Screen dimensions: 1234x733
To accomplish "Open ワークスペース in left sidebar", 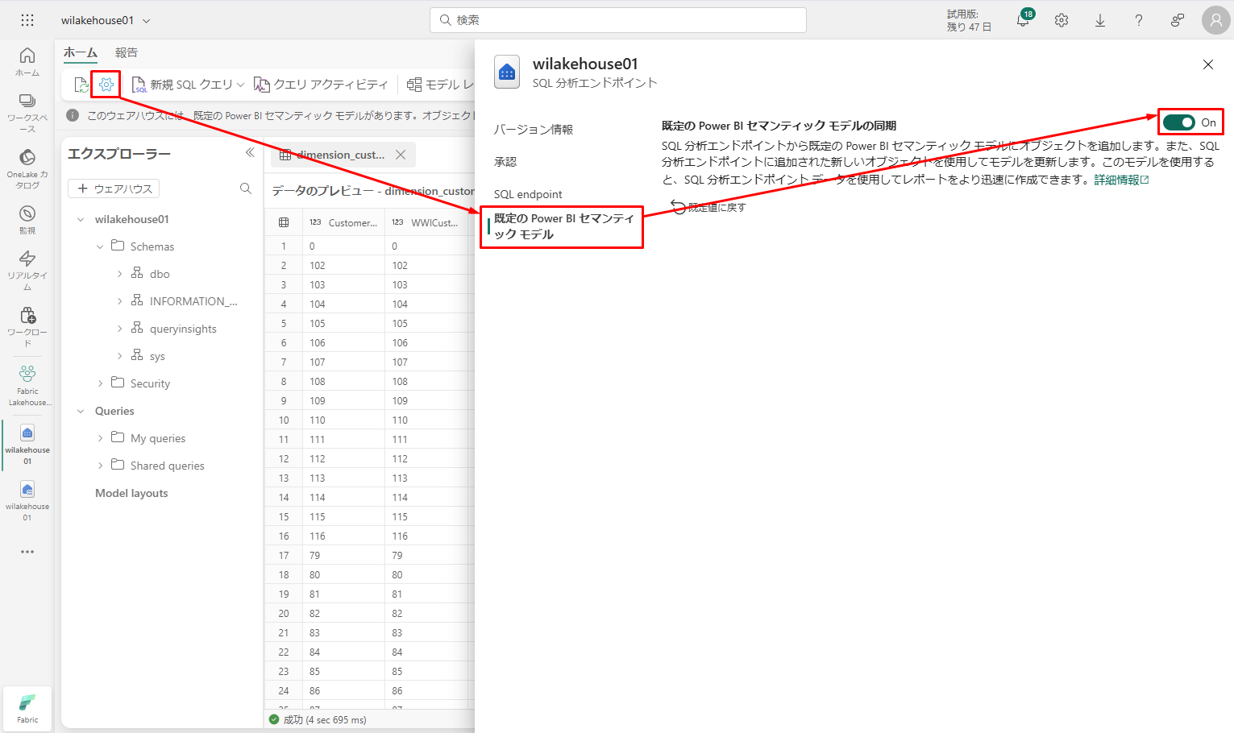I will (27, 112).
